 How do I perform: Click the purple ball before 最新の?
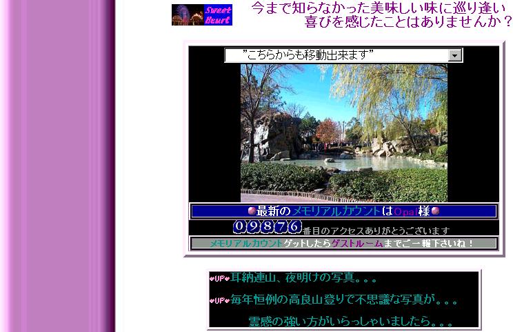pyautogui.click(x=252, y=211)
